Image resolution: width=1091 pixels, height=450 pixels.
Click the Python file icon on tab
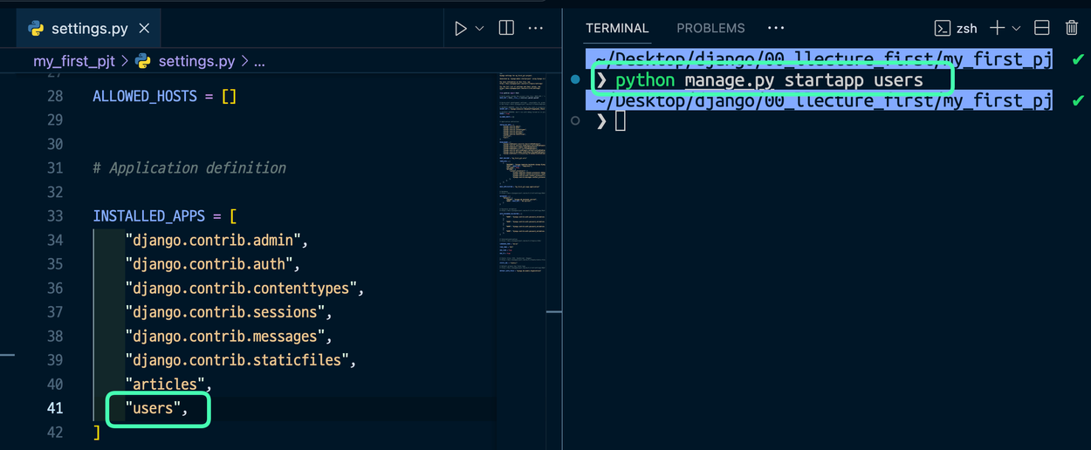(x=37, y=29)
